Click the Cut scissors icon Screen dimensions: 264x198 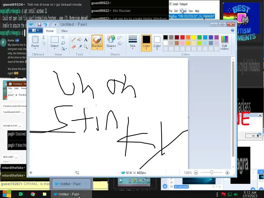43,37
